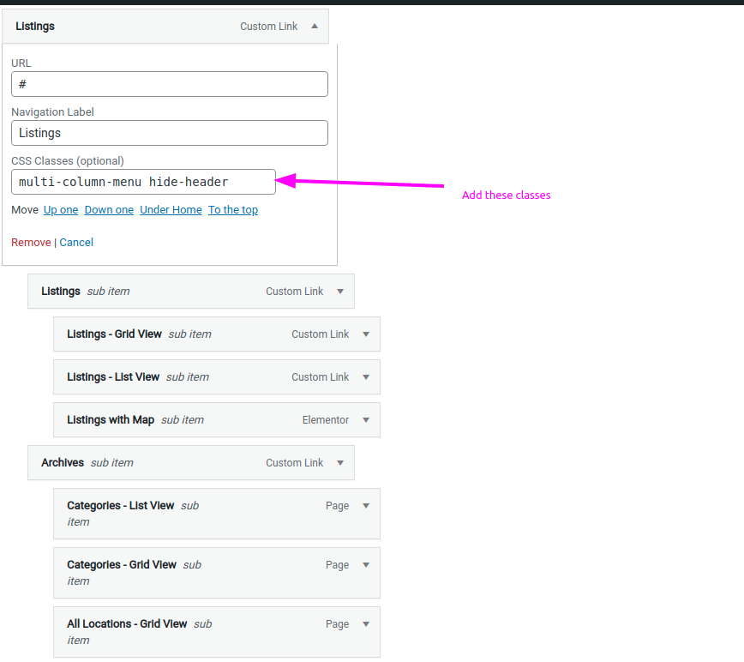
Task: Expand the Listings with Map arrow
Action: coord(366,420)
